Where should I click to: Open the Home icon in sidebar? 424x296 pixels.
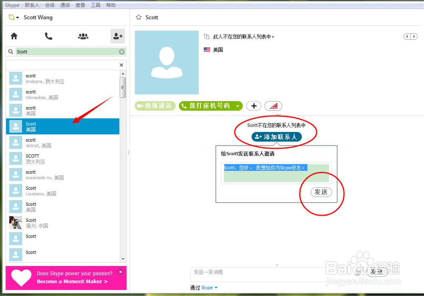(x=14, y=36)
